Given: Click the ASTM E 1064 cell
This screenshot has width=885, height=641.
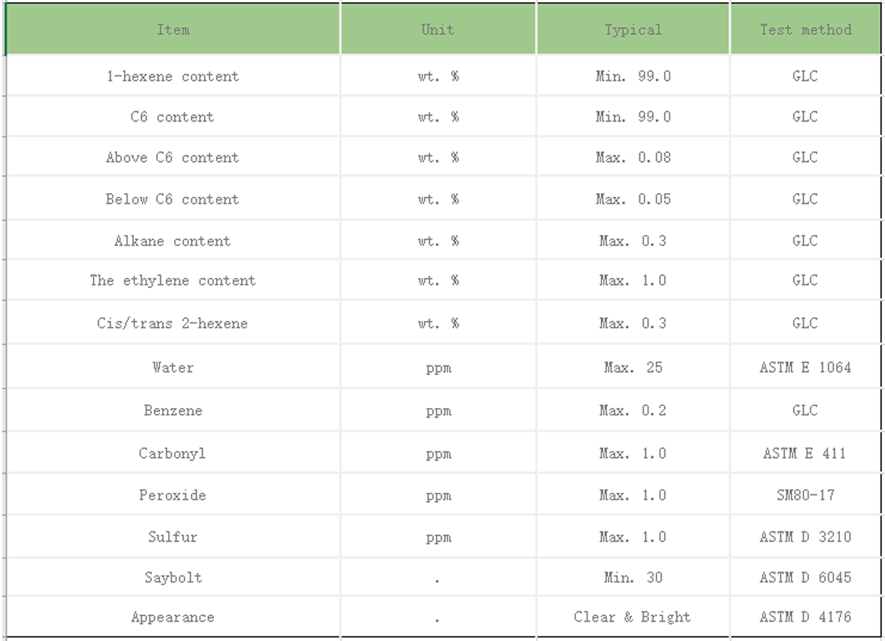Looking at the screenshot, I should click(x=805, y=367).
